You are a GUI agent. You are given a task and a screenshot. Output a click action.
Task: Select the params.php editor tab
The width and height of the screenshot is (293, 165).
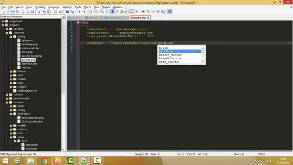tap(139, 18)
